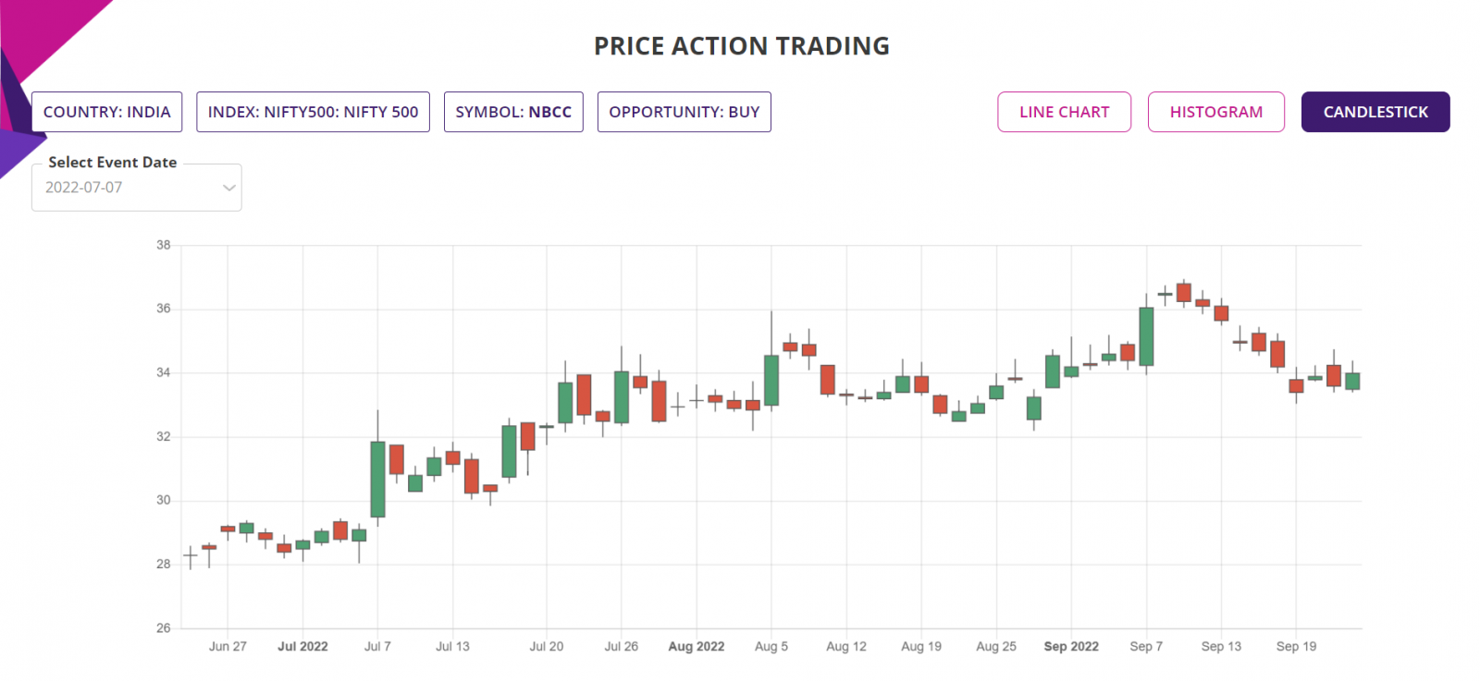Click the dropdown chevron beside 2022-07-07
The height and width of the screenshot is (681, 1480).
pyautogui.click(x=228, y=188)
